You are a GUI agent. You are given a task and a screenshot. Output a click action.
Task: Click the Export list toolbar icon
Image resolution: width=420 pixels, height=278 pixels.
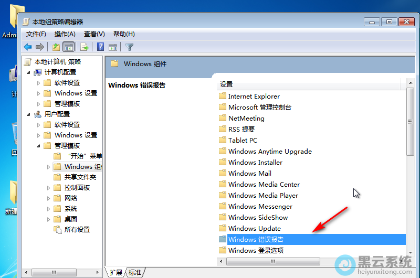tap(83, 47)
